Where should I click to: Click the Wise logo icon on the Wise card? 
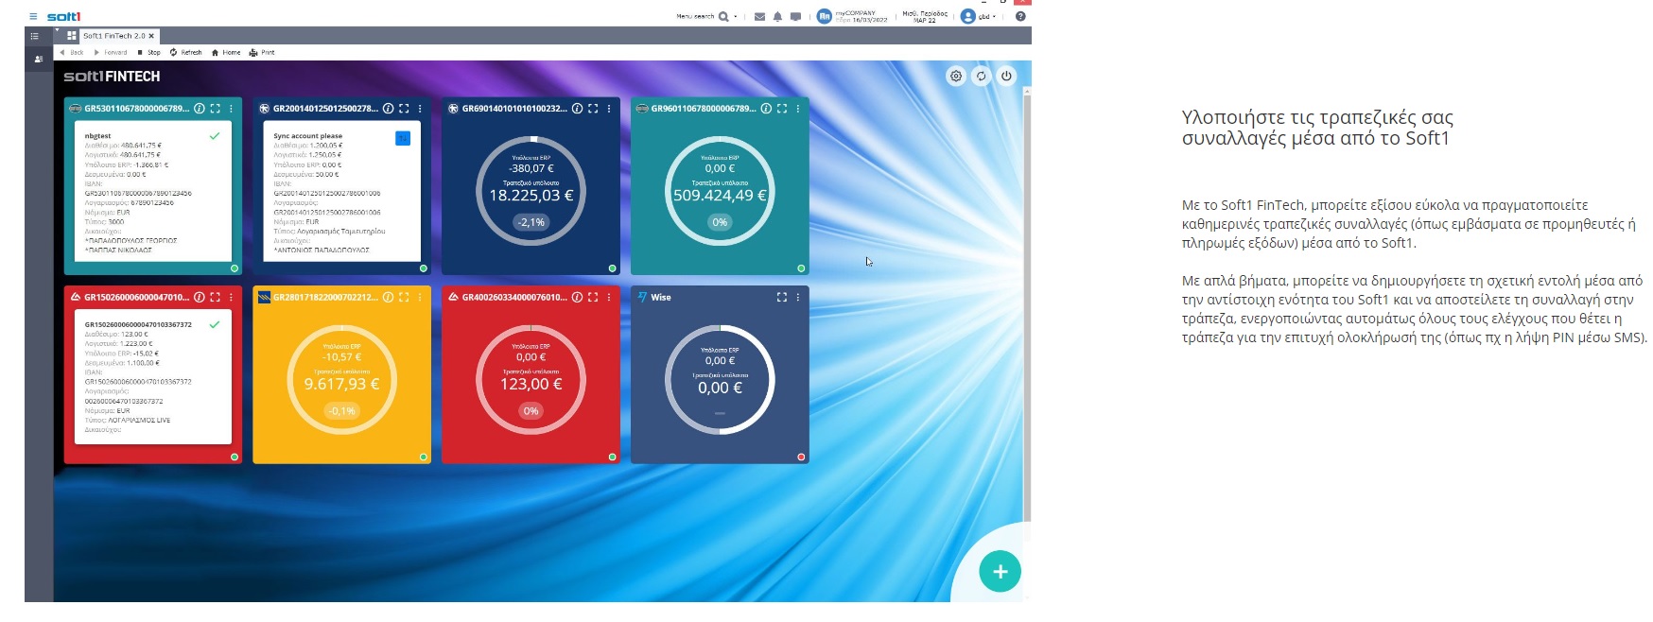click(x=643, y=297)
